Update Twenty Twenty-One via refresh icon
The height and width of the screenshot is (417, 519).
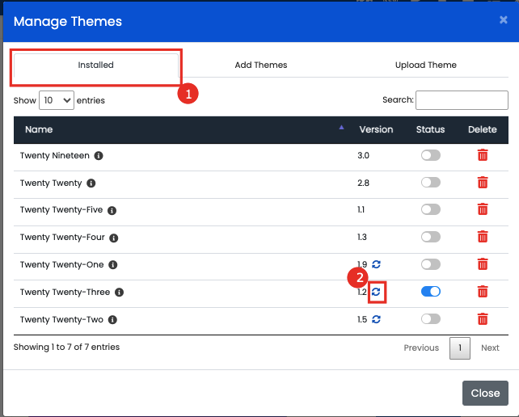[x=376, y=264]
